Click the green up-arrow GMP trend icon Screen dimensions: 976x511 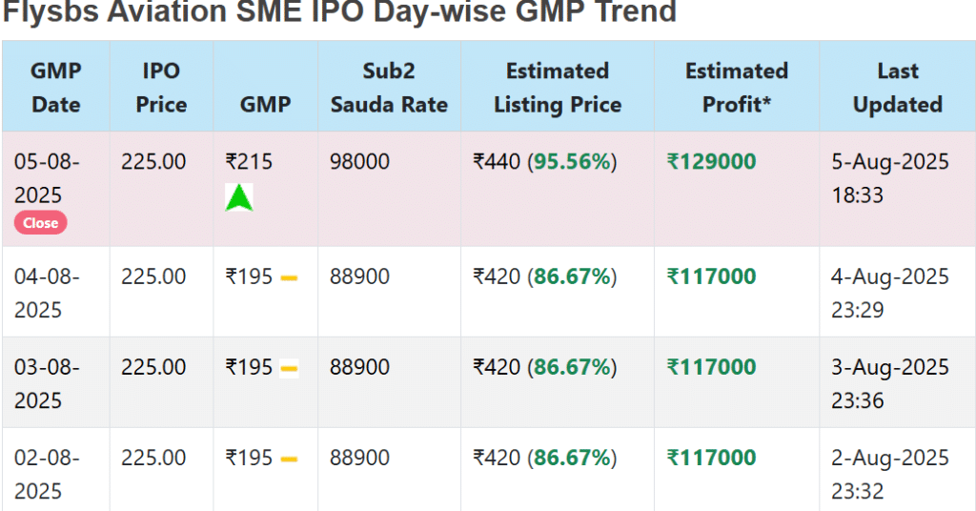pyautogui.click(x=239, y=197)
